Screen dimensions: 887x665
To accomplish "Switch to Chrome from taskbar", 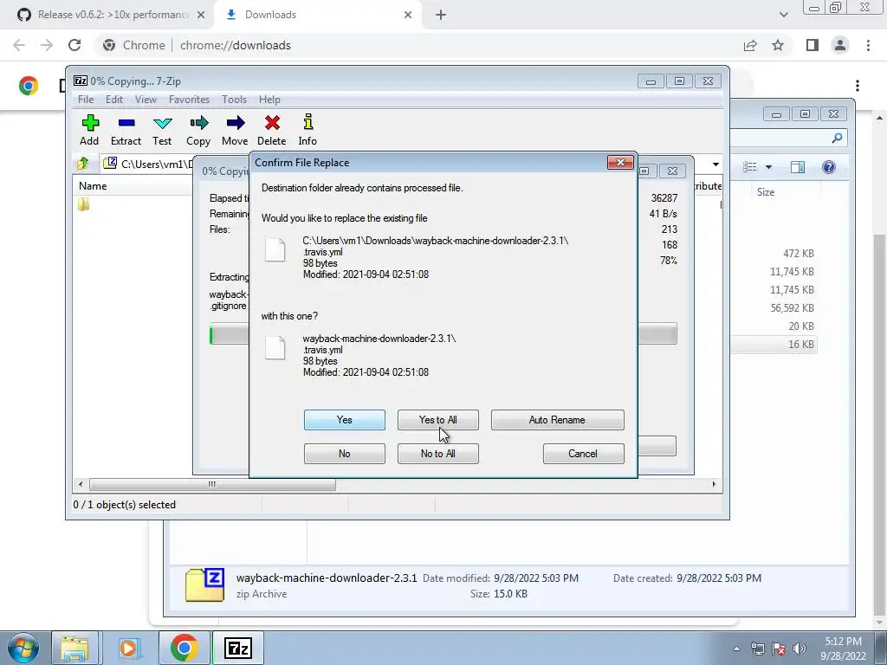I will 184,648.
